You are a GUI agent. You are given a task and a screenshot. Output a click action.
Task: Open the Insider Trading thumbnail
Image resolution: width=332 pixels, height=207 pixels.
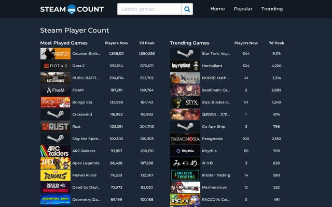pos(185,175)
